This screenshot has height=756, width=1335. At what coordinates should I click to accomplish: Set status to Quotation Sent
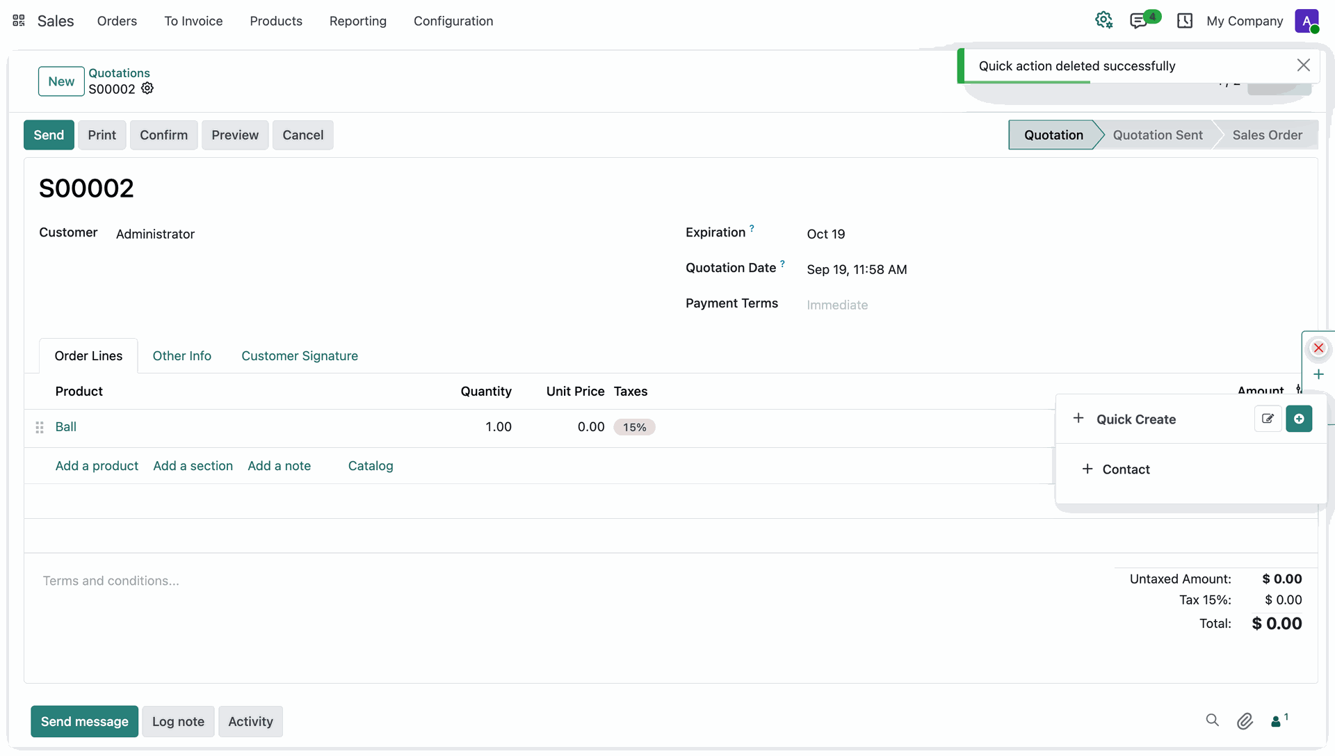[x=1157, y=135]
